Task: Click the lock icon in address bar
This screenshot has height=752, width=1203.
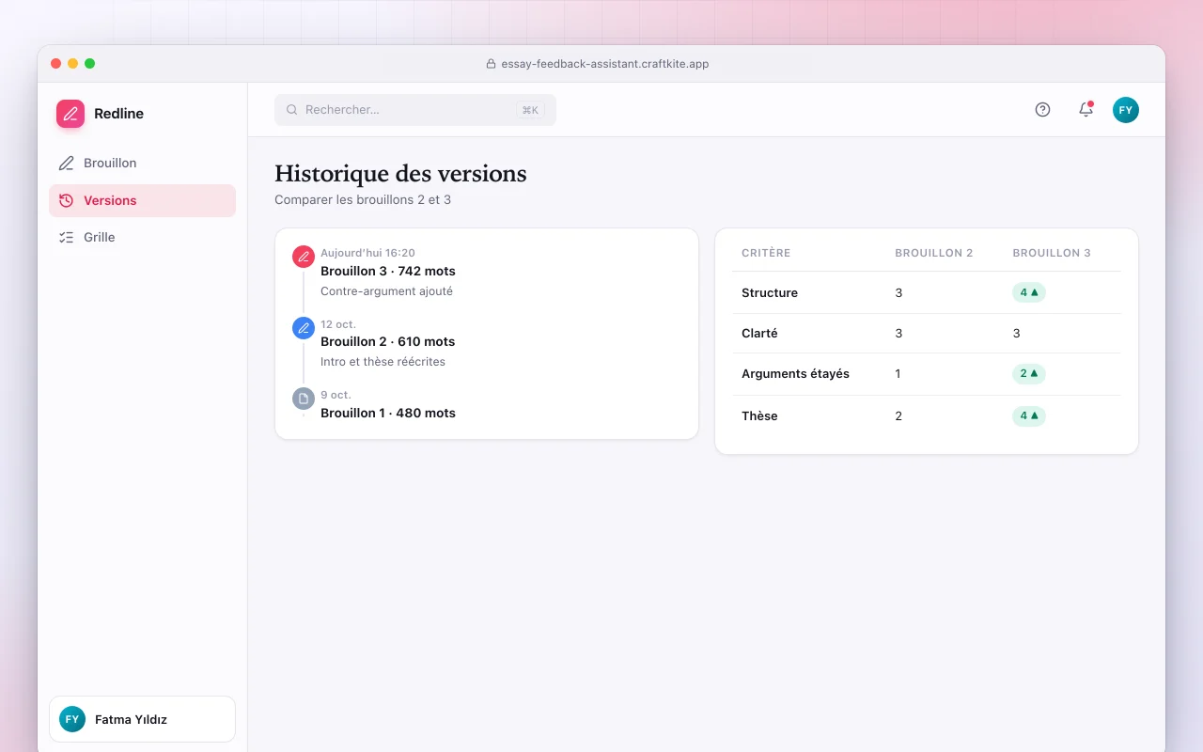Action: click(x=491, y=64)
